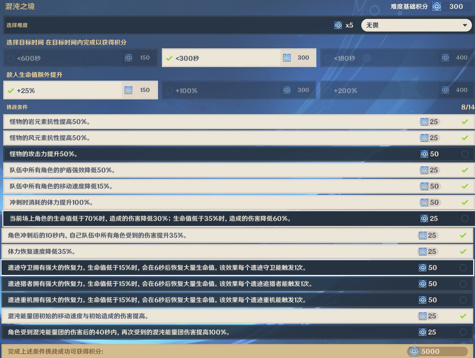Toggle condition 角色冲刺后的10秒内受到伤害提升35%
The width and height of the screenshot is (475, 358).
click(237, 235)
